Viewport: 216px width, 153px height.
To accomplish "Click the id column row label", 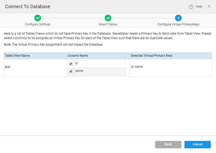I will click(77, 64).
